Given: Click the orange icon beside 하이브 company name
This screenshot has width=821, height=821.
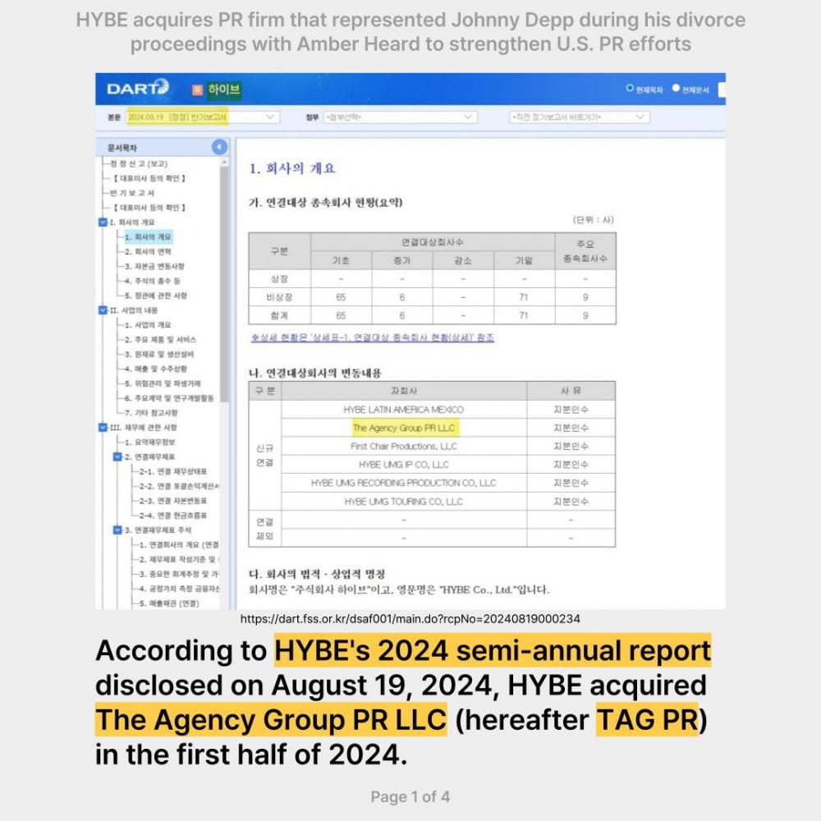Looking at the screenshot, I should (x=196, y=89).
